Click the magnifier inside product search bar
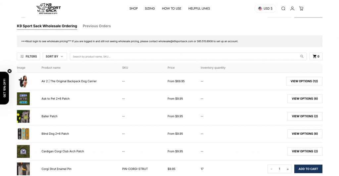This screenshot has width=339, height=176. pos(302,57)
